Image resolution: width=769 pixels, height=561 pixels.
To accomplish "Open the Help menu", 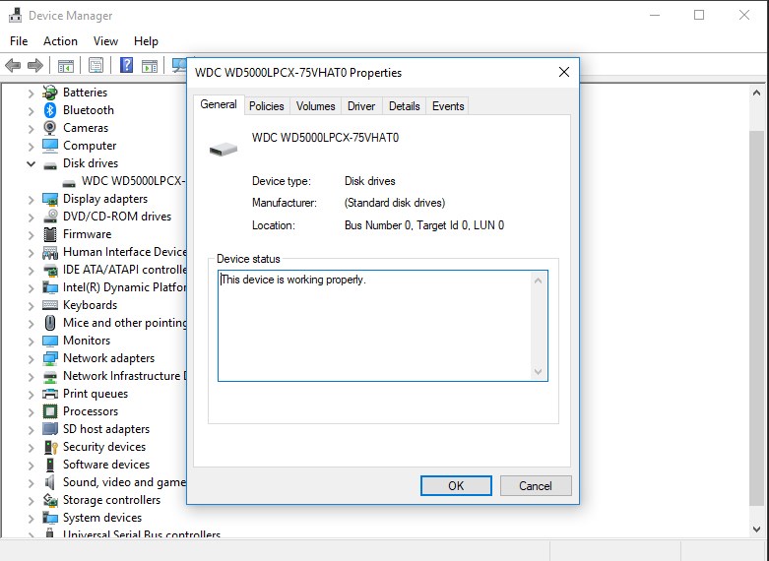I will coord(146,41).
